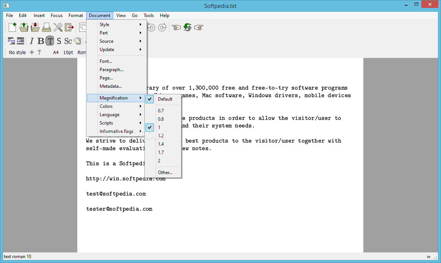Open the Tools menu
Viewport: 441px width, 263px height.
(149, 16)
